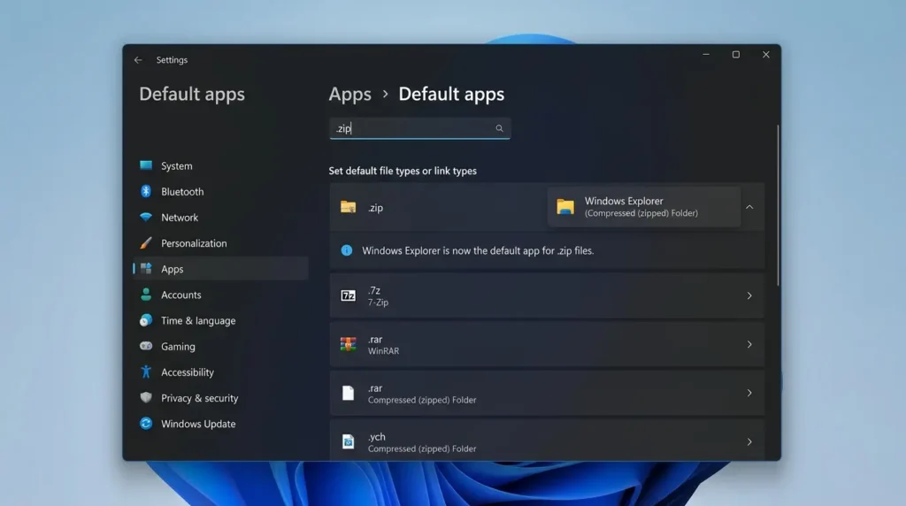The image size is (906, 506).
Task: Open the .7z row chevron
Action: pos(749,295)
